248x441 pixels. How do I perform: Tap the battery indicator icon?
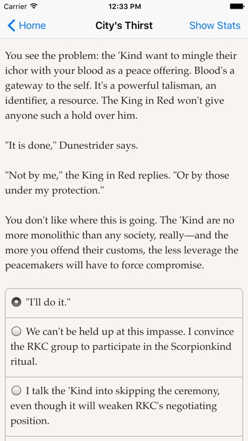coord(237,6)
